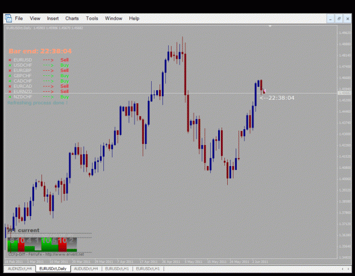Click the CCFp-Diff FerruFx indicator caption
The image size is (355, 276).
(46, 254)
